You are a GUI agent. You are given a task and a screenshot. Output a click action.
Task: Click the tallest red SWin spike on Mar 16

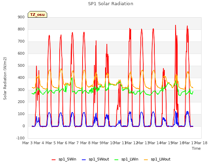(176, 26)
